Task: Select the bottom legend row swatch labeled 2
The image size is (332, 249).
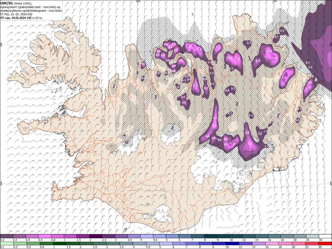Action: pos(86,244)
